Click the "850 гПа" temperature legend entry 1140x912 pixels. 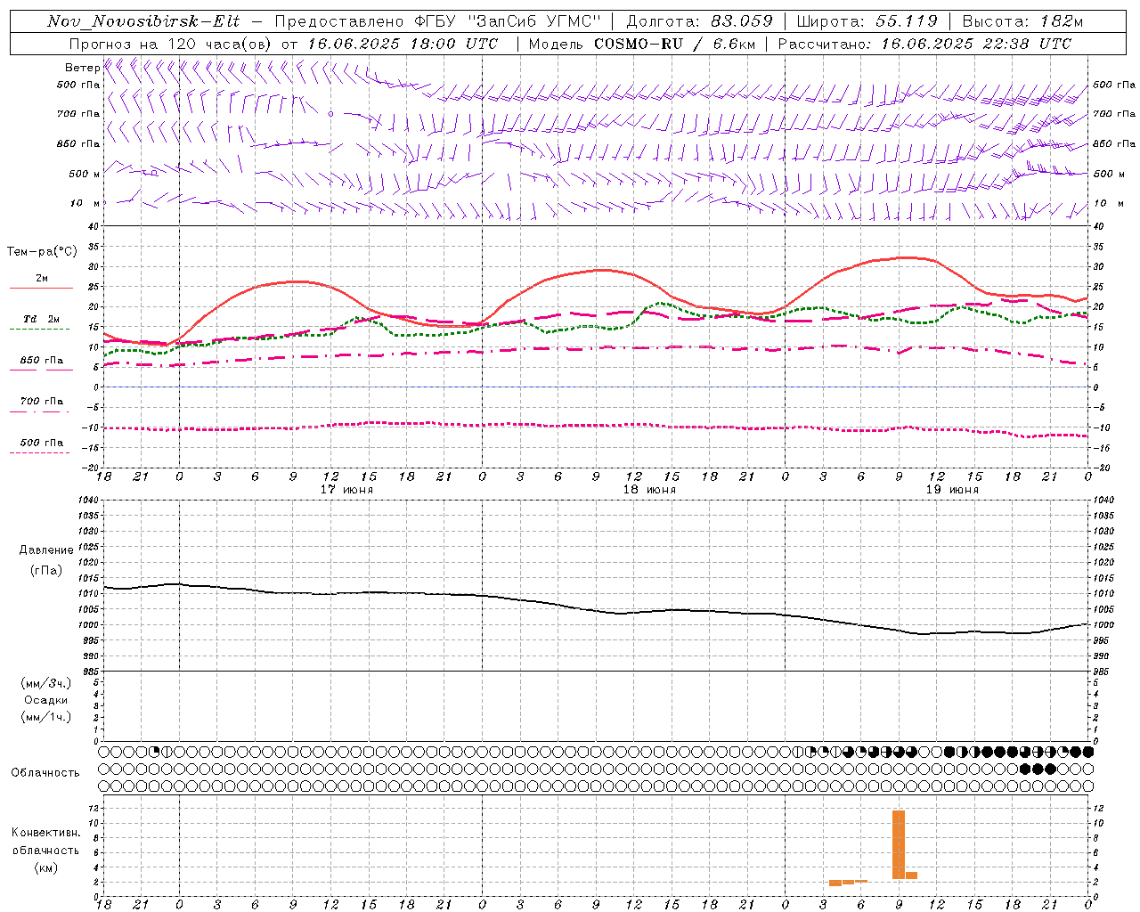[42, 361]
